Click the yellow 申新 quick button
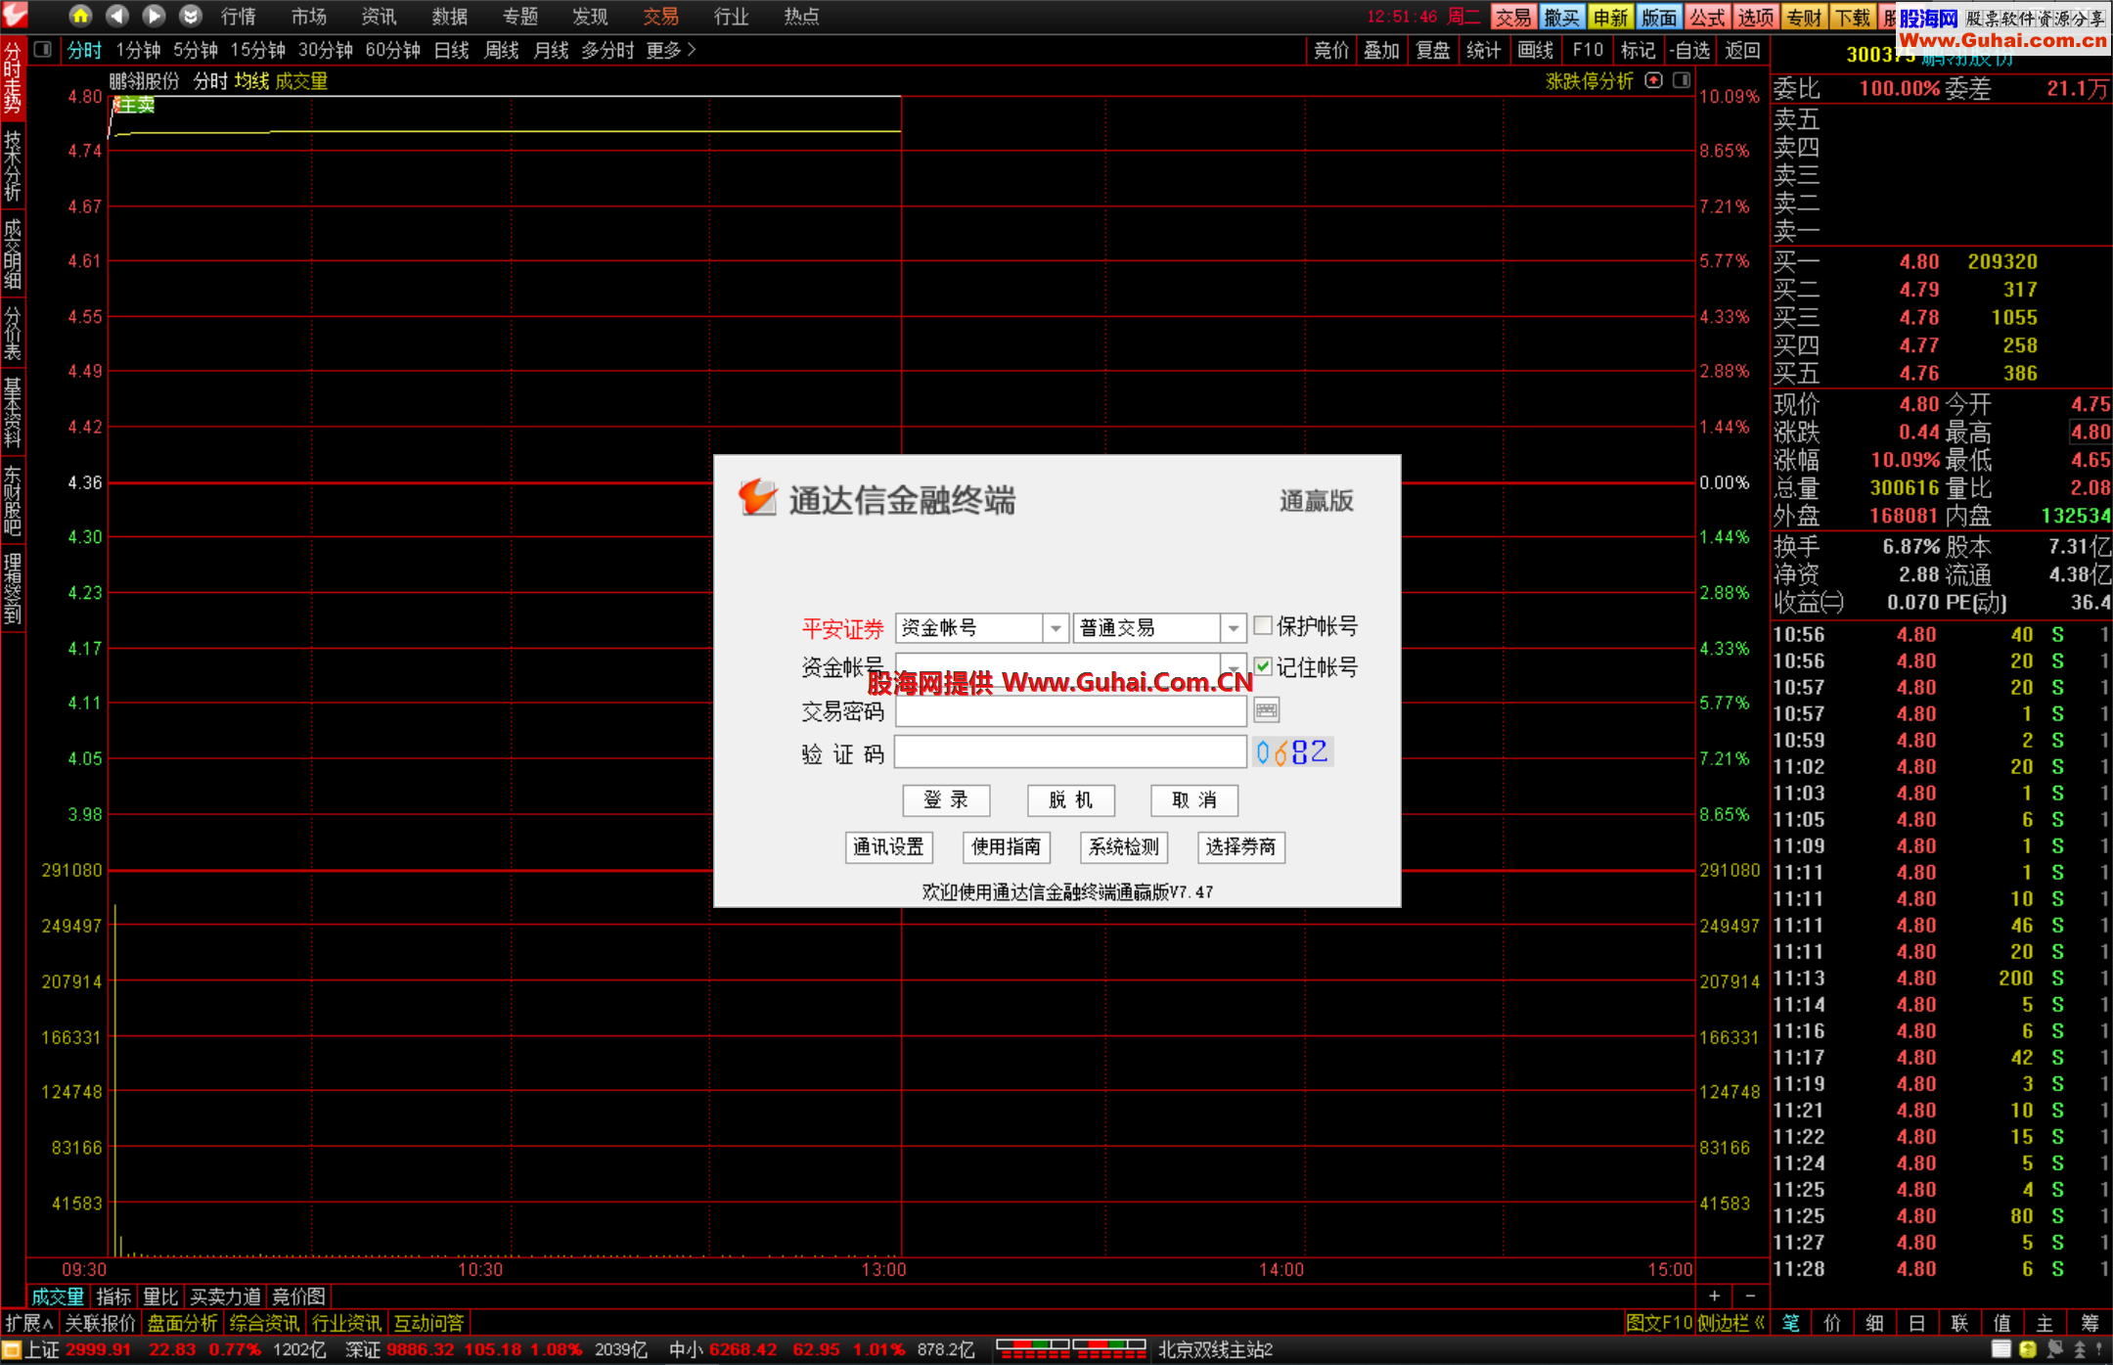Image resolution: width=2113 pixels, height=1365 pixels. coord(1610,17)
